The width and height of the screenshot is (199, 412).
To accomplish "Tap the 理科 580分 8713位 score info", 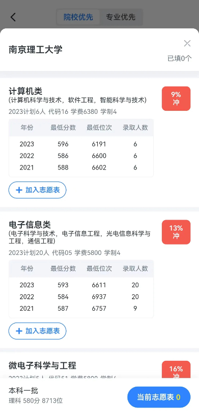I will click(36, 401).
